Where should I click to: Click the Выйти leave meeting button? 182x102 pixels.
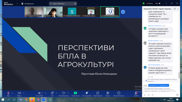[136, 94]
